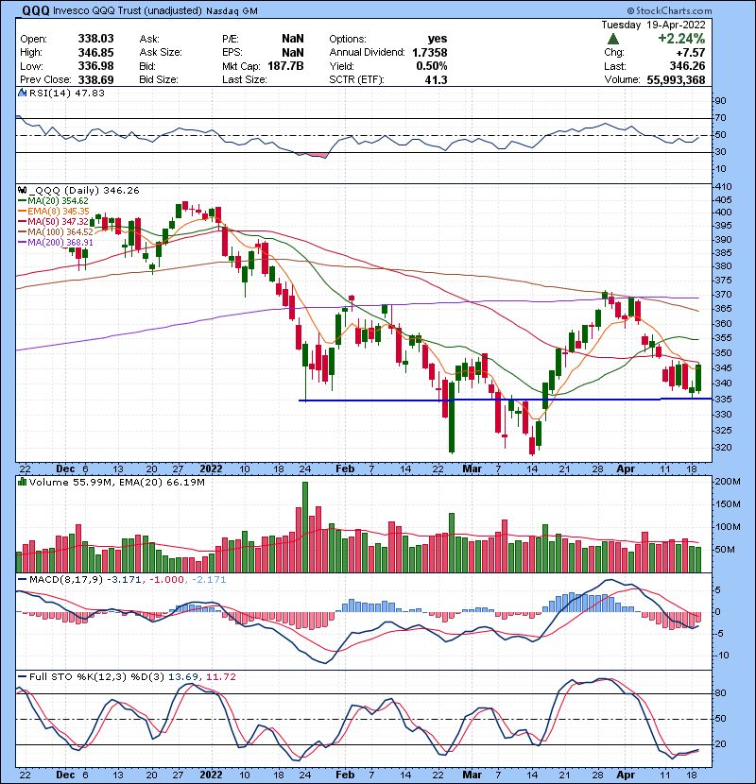Click the 410 price axis label
Viewport: 756px width, 784px height.
coord(725,187)
